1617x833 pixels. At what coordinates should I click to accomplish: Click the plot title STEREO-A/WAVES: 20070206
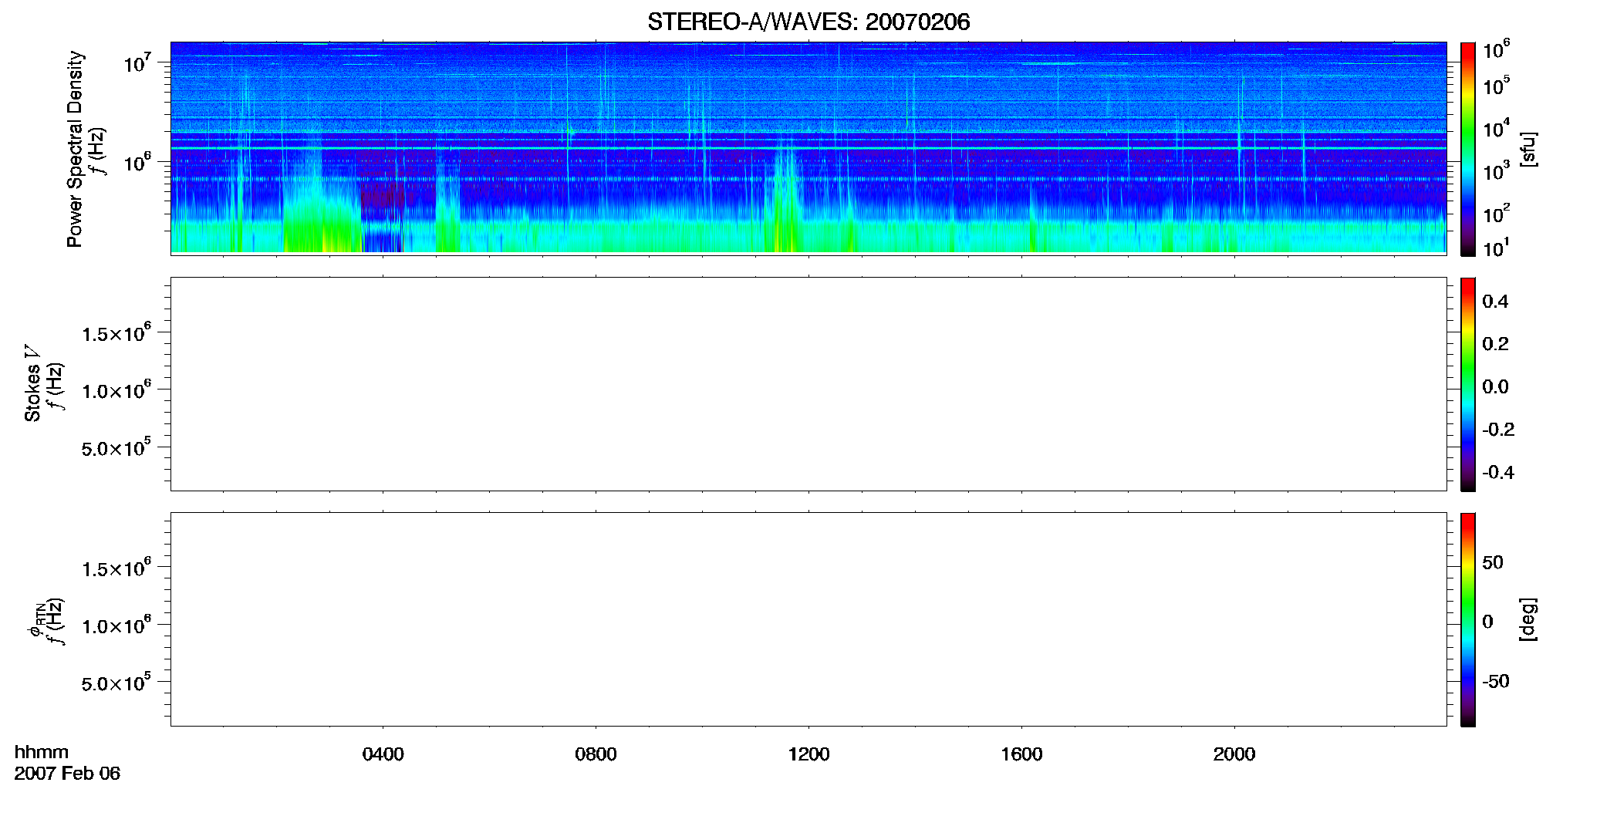point(808,22)
